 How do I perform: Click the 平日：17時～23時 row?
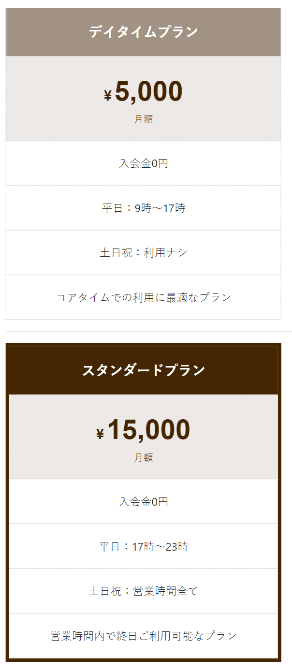[143, 546]
